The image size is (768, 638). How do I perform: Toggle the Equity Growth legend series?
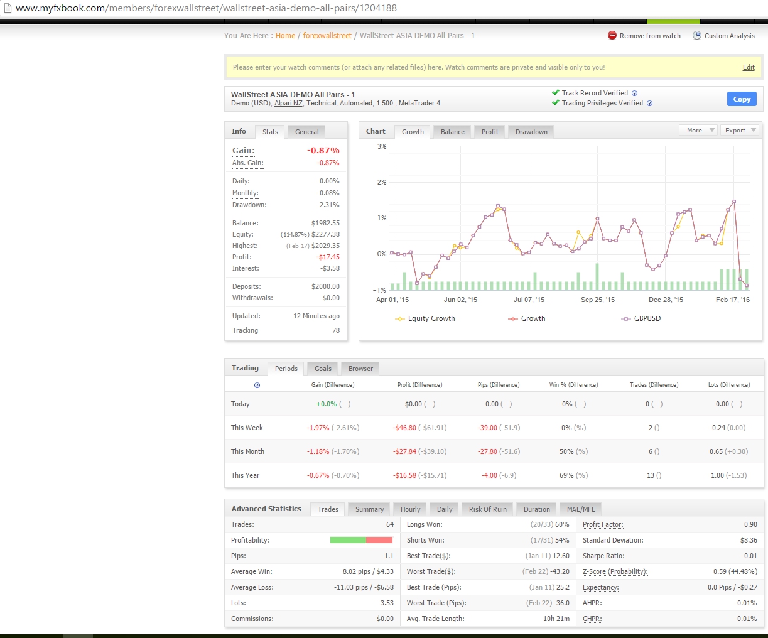pos(425,318)
